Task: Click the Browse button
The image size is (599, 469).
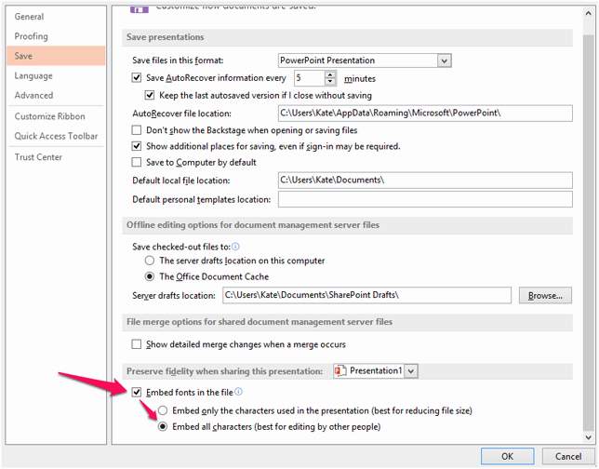Action: (545, 296)
